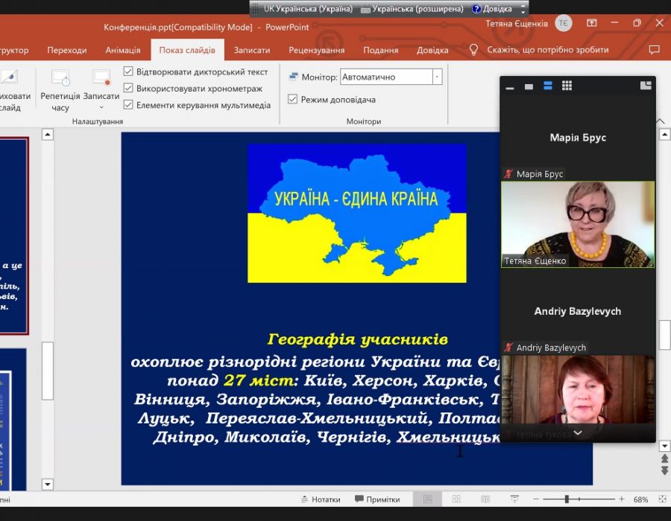Open the Анімація ribbon tab

click(x=123, y=50)
